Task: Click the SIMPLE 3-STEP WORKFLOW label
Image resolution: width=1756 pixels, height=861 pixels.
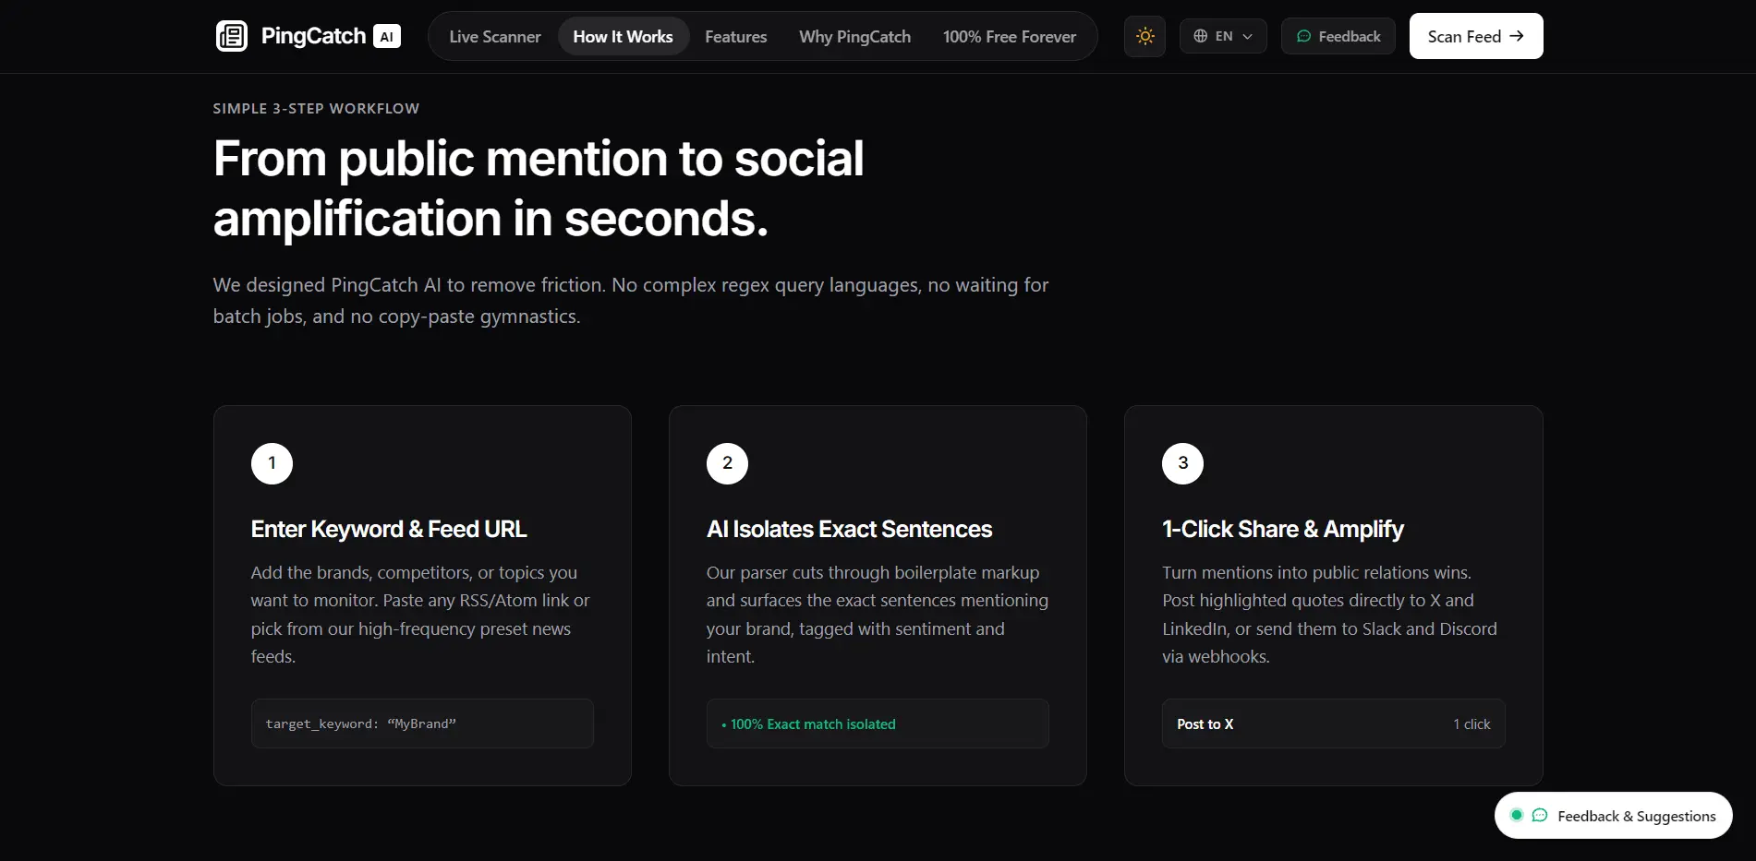Action: click(316, 109)
